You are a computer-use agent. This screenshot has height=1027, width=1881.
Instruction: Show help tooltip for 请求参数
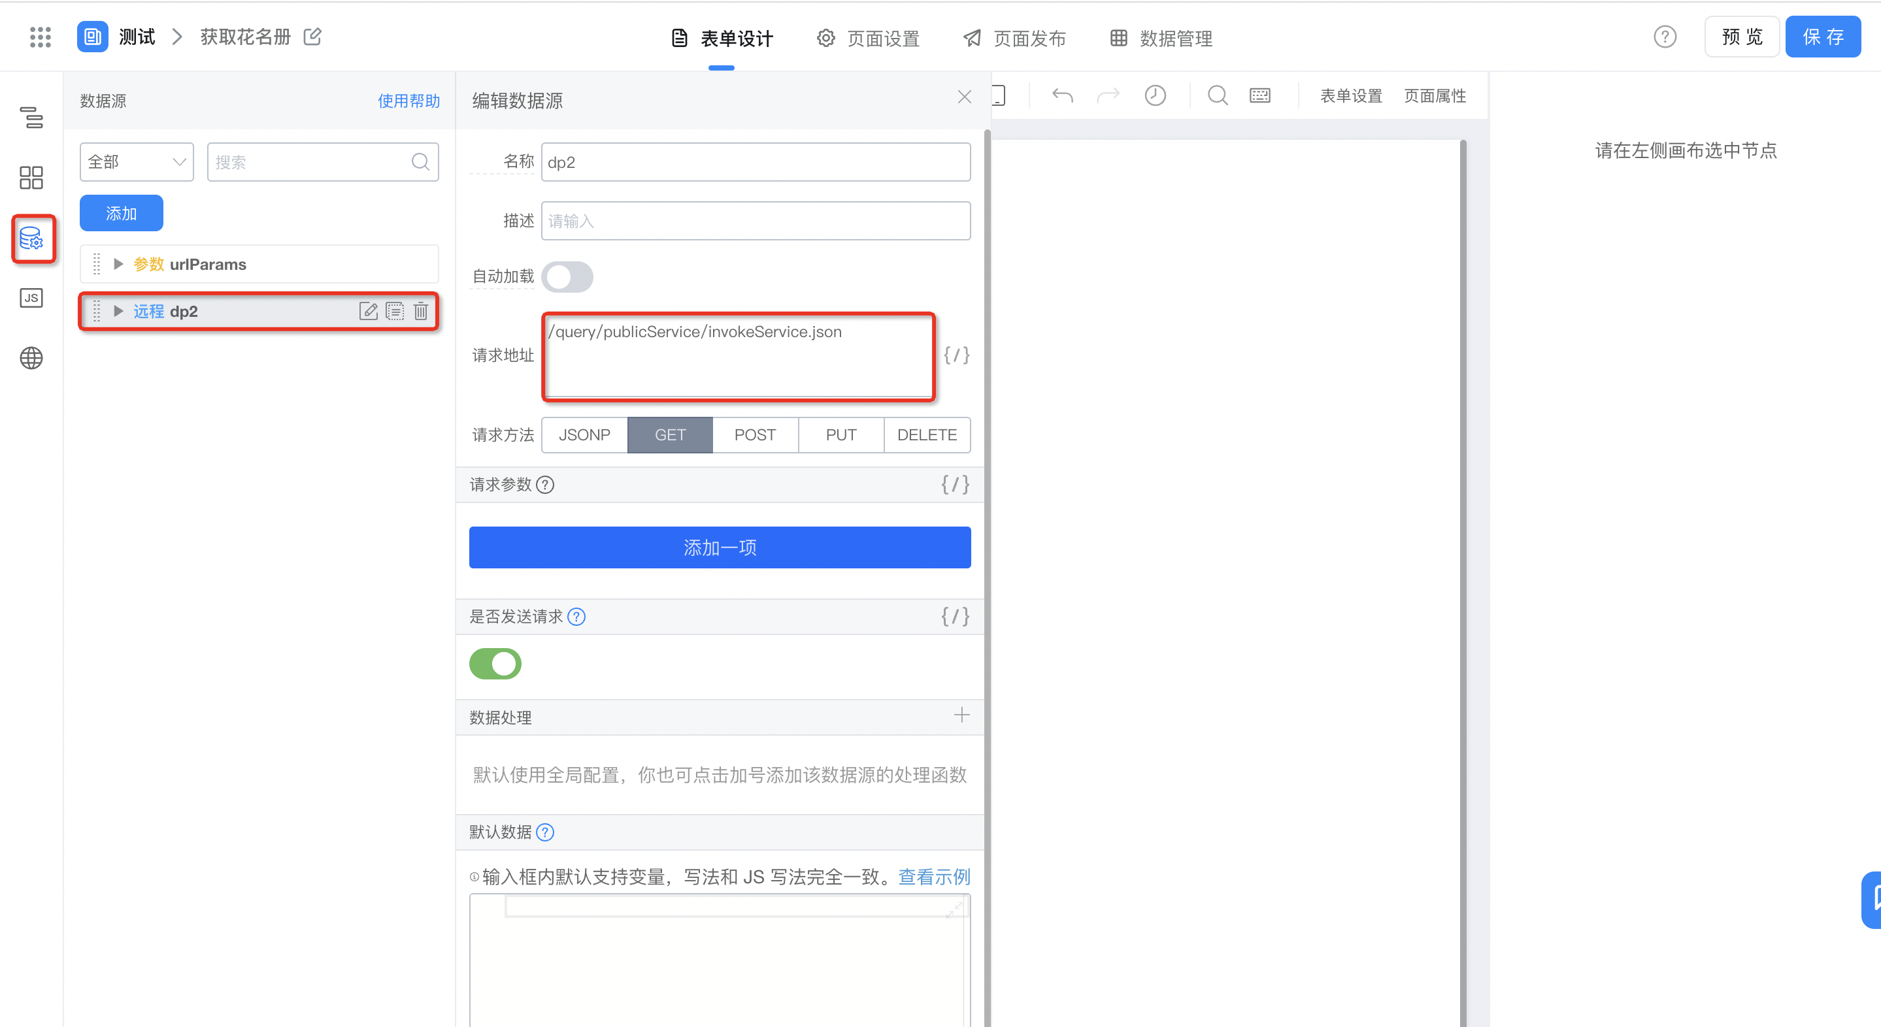click(x=544, y=485)
